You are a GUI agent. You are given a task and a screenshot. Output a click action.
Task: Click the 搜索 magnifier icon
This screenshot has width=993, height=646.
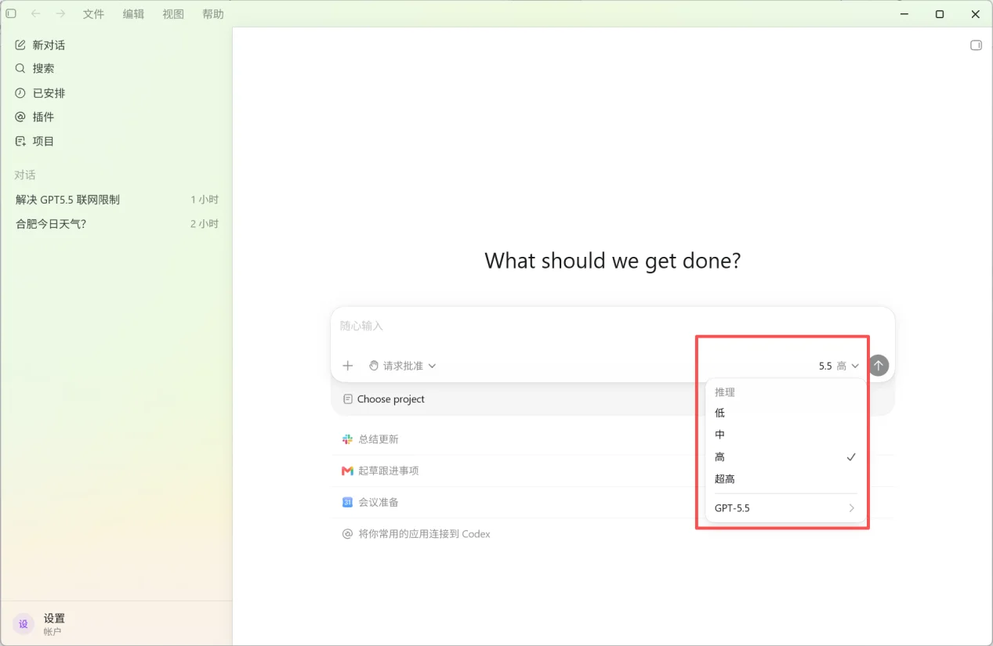(20, 69)
